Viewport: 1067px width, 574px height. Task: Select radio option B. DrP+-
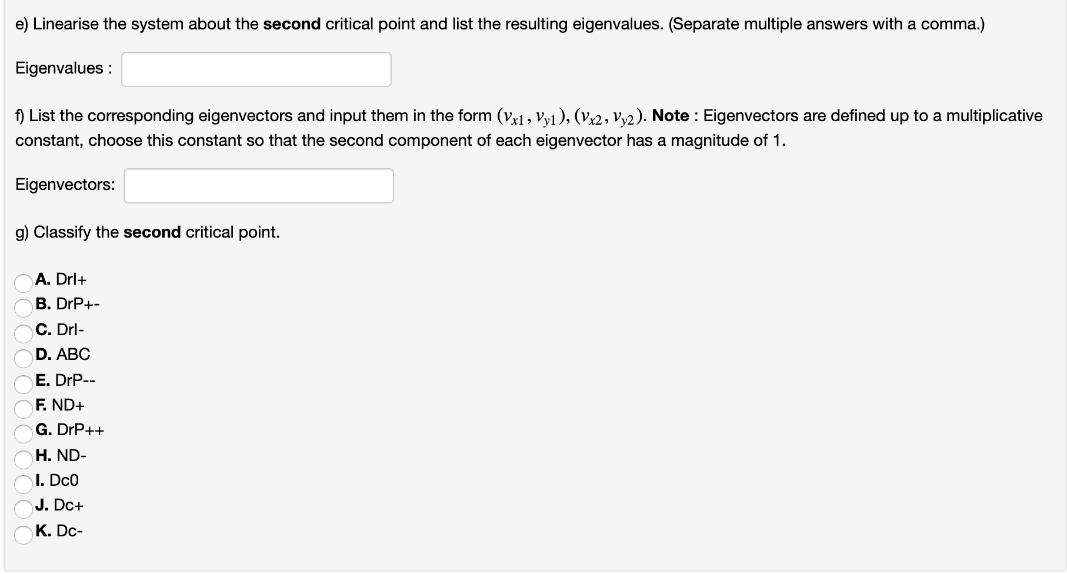pyautogui.click(x=22, y=308)
